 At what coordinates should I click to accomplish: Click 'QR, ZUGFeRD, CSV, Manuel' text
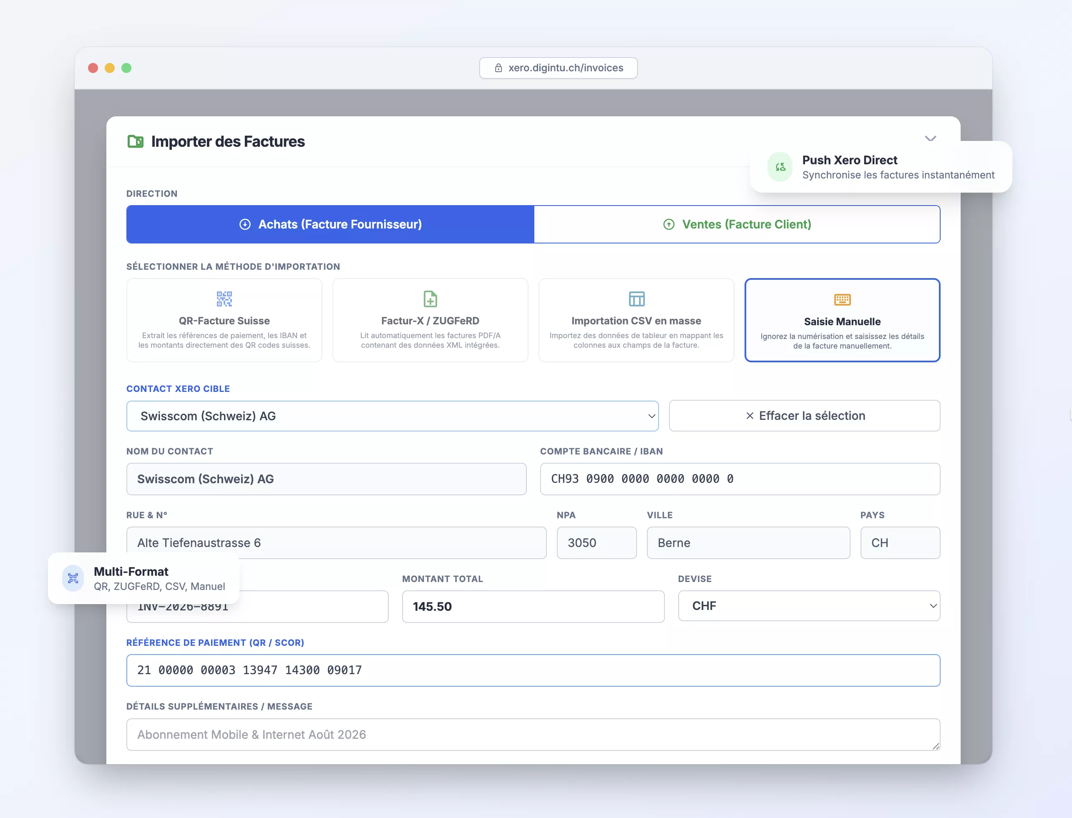pos(160,586)
